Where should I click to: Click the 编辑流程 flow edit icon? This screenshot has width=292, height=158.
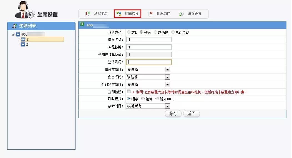coord(119,14)
